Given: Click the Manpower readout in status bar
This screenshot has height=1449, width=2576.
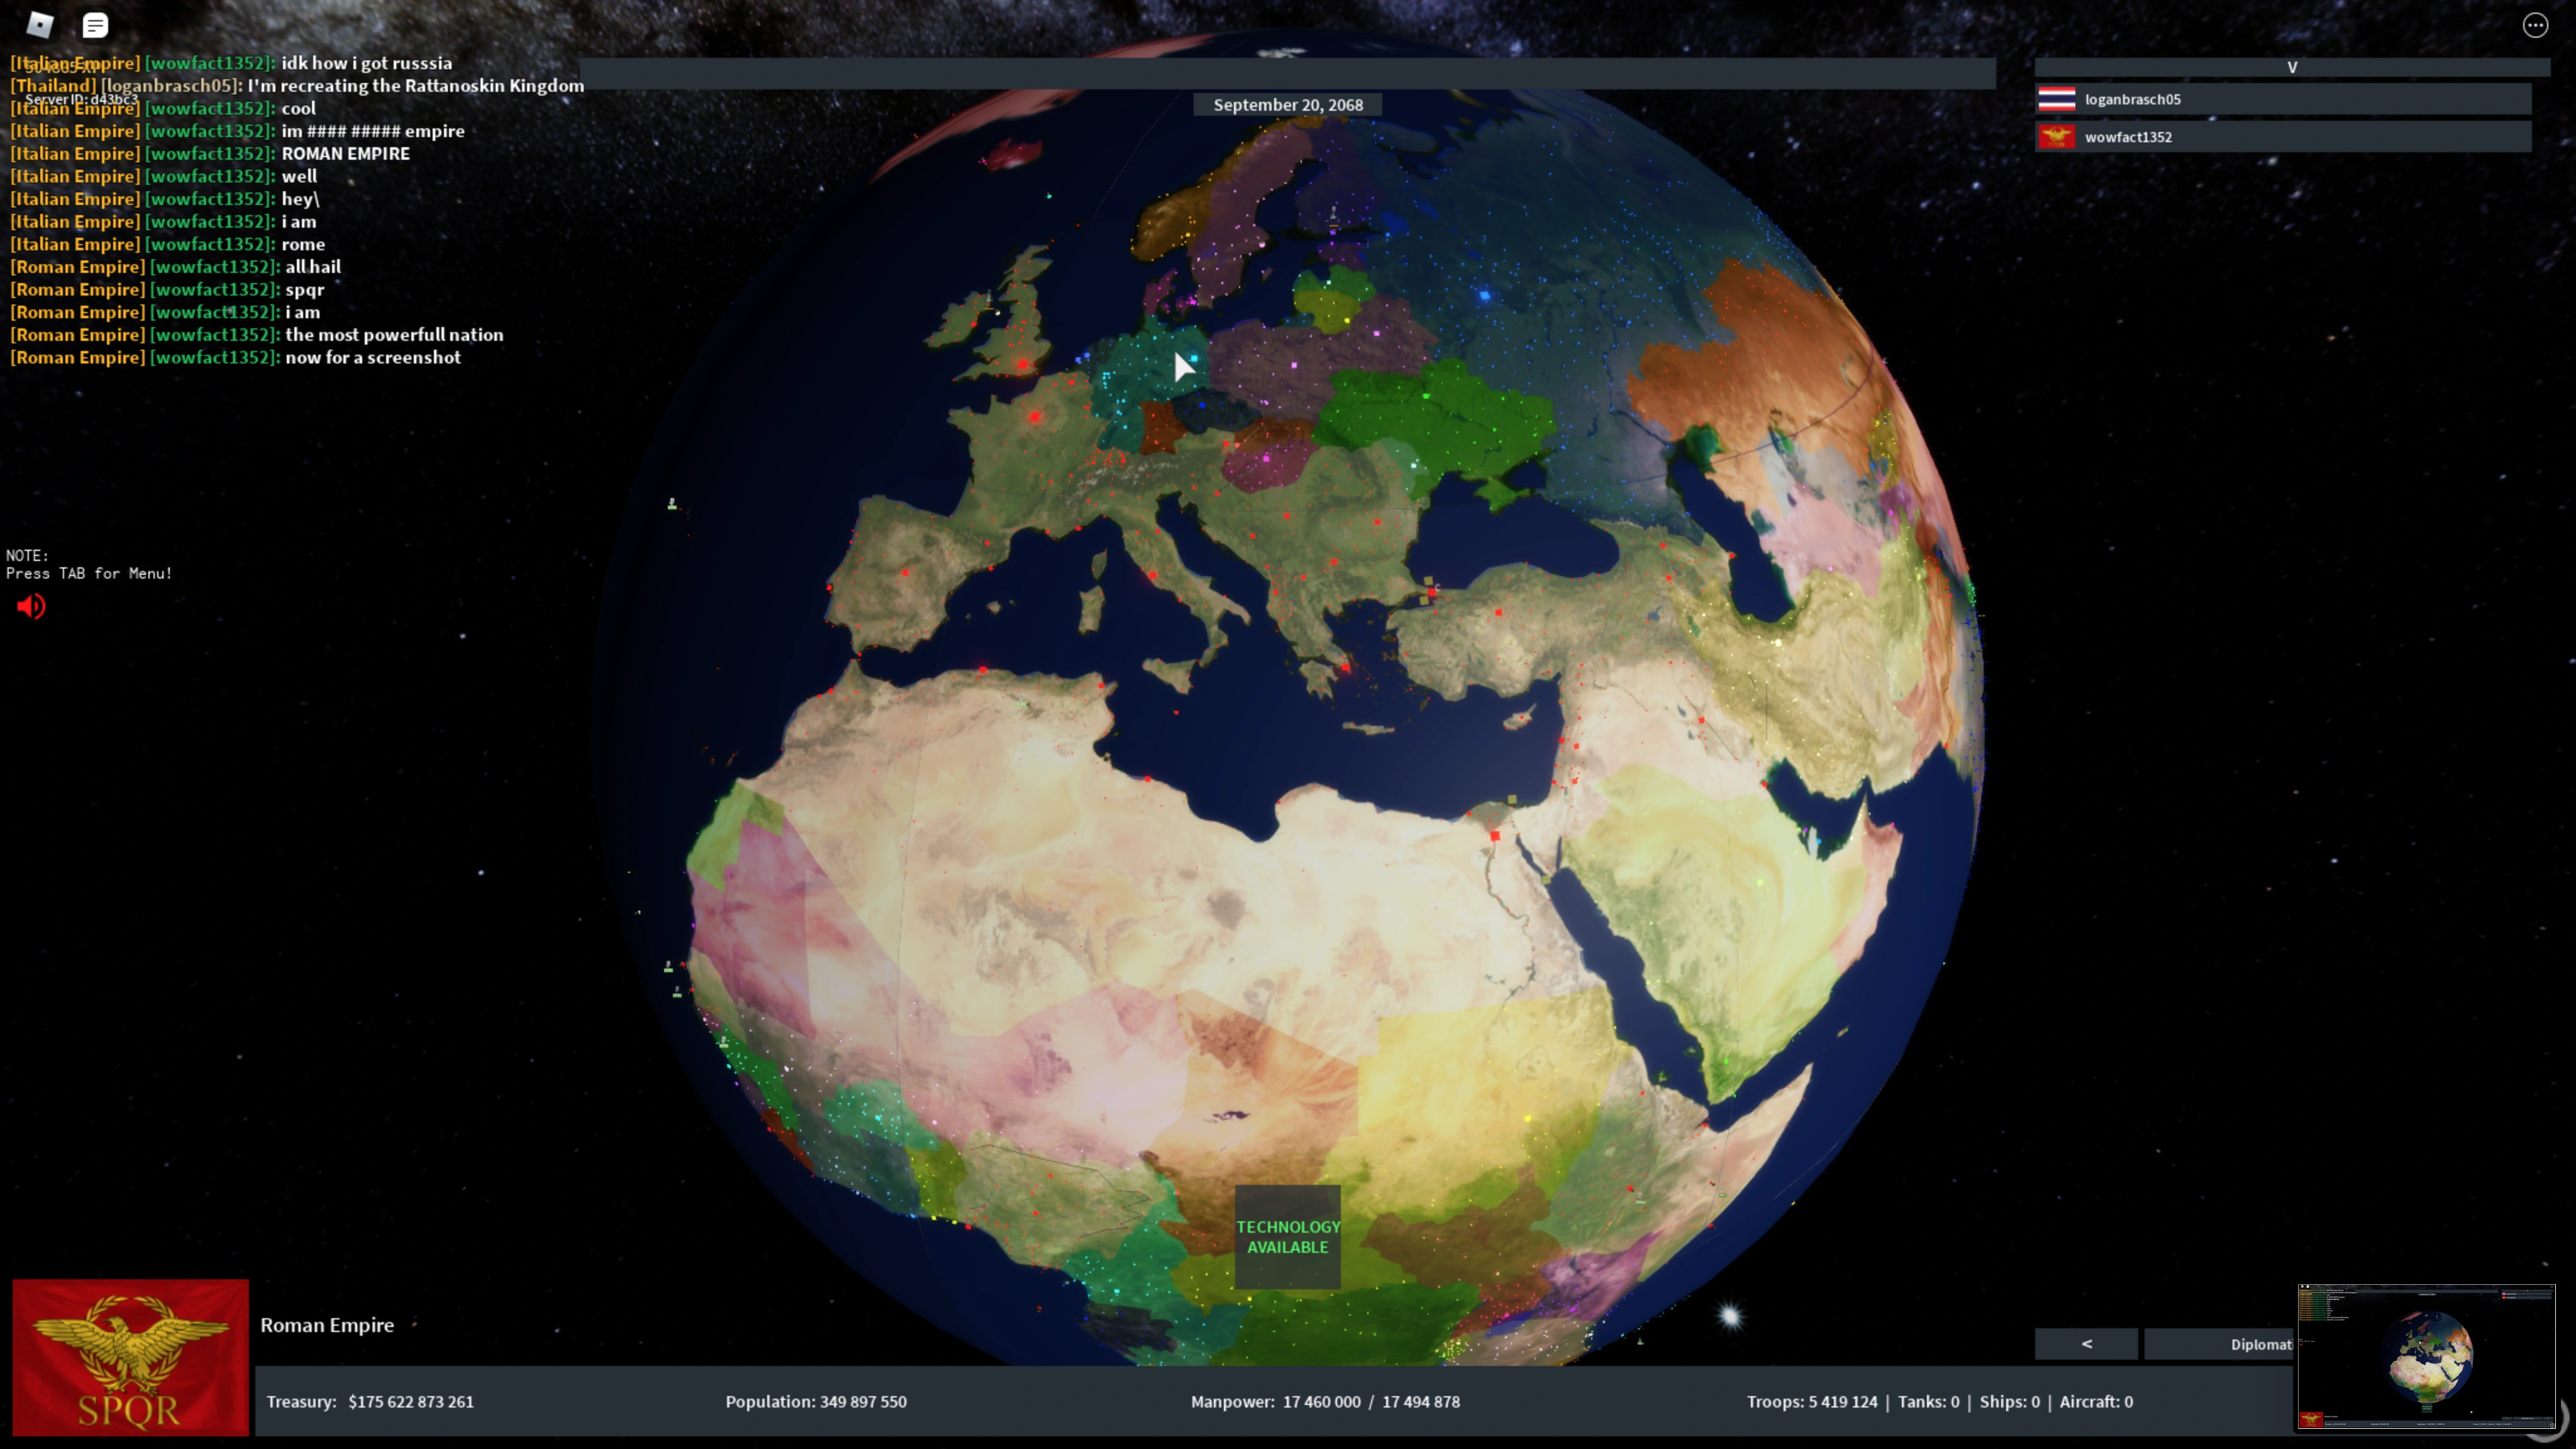Looking at the screenshot, I should 1324,1401.
